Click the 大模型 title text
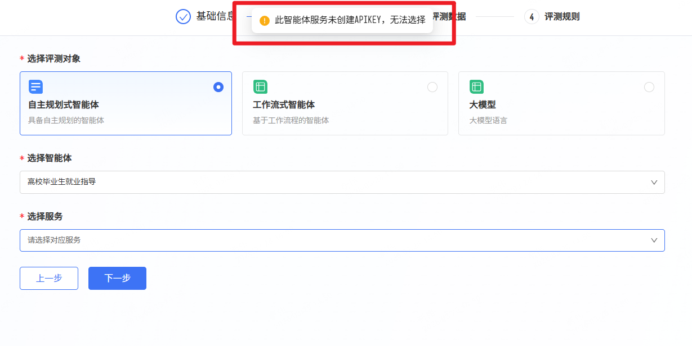Screen dimensions: 692x346 coord(483,105)
